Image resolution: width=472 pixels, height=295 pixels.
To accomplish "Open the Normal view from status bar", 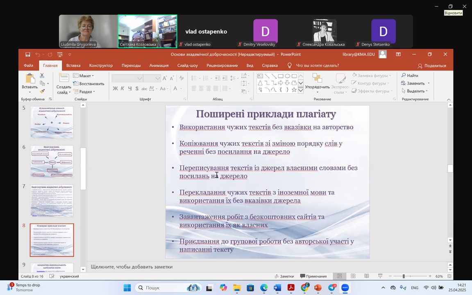I will (340, 276).
